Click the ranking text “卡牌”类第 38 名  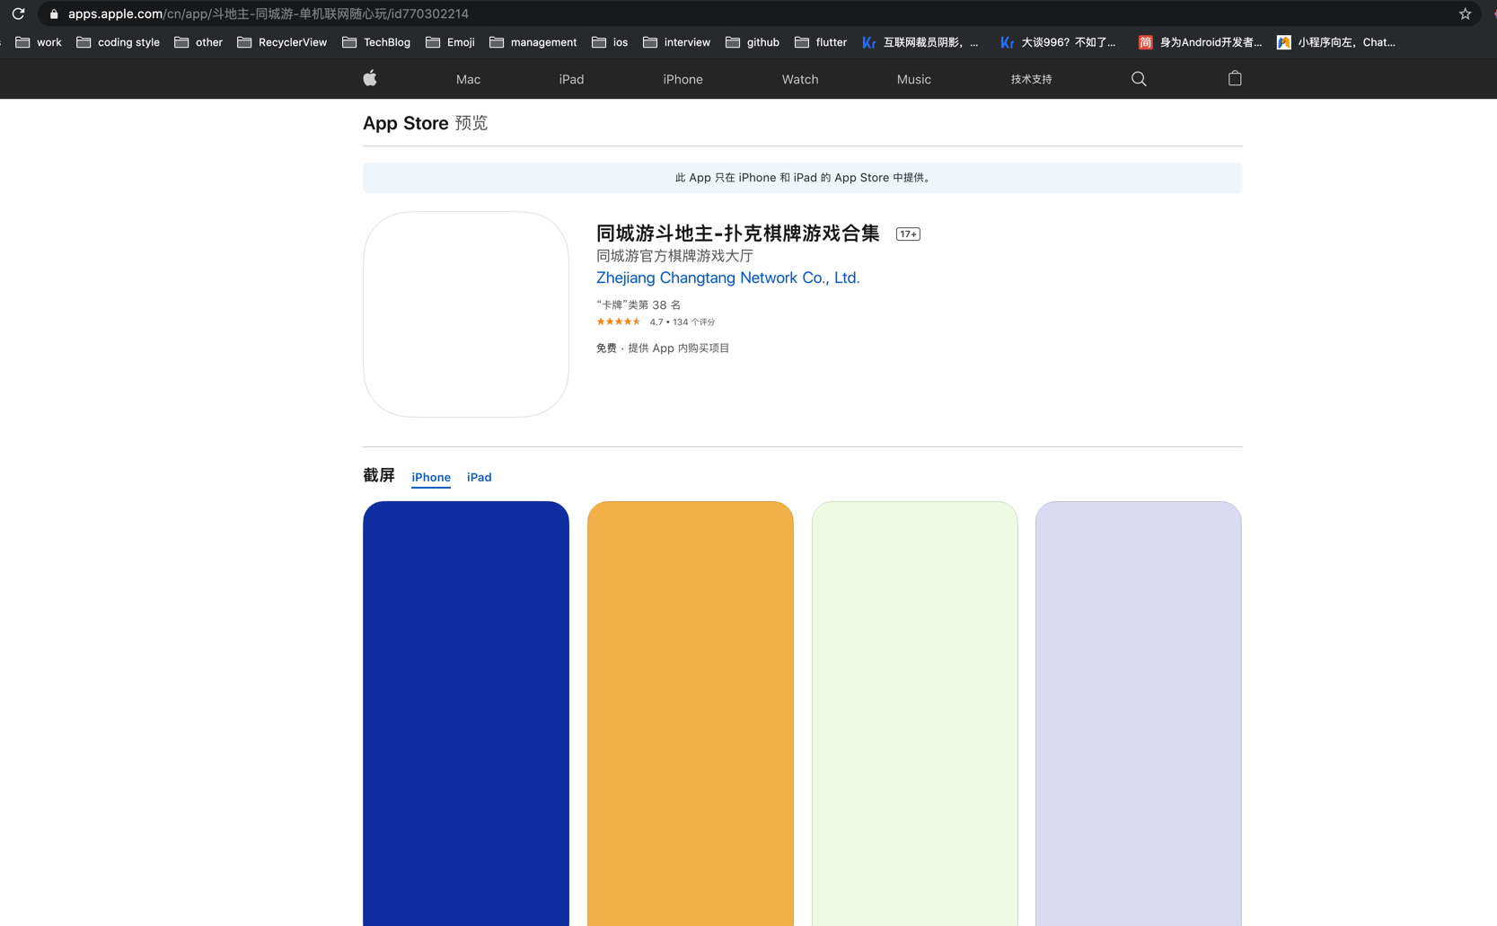[638, 304]
